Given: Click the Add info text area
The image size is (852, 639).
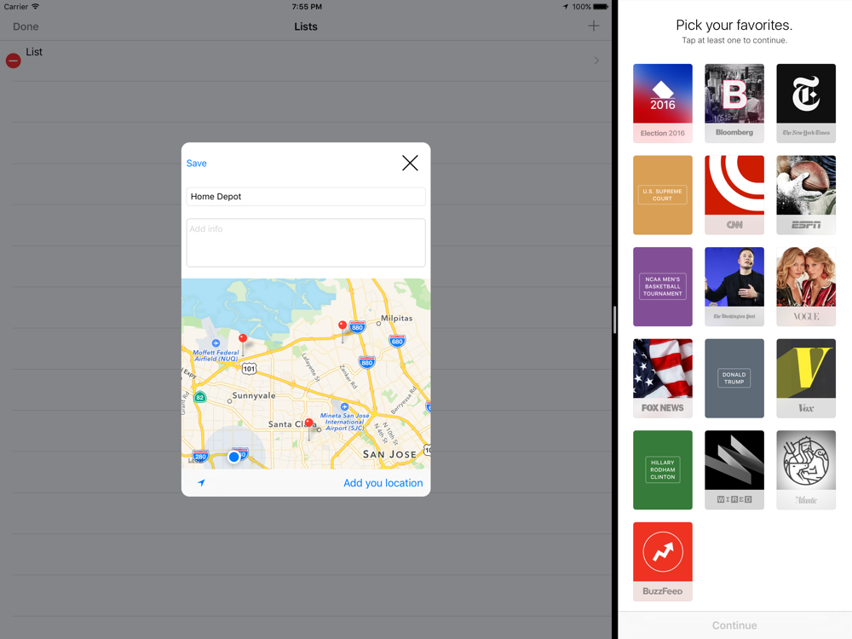Looking at the screenshot, I should click(306, 243).
